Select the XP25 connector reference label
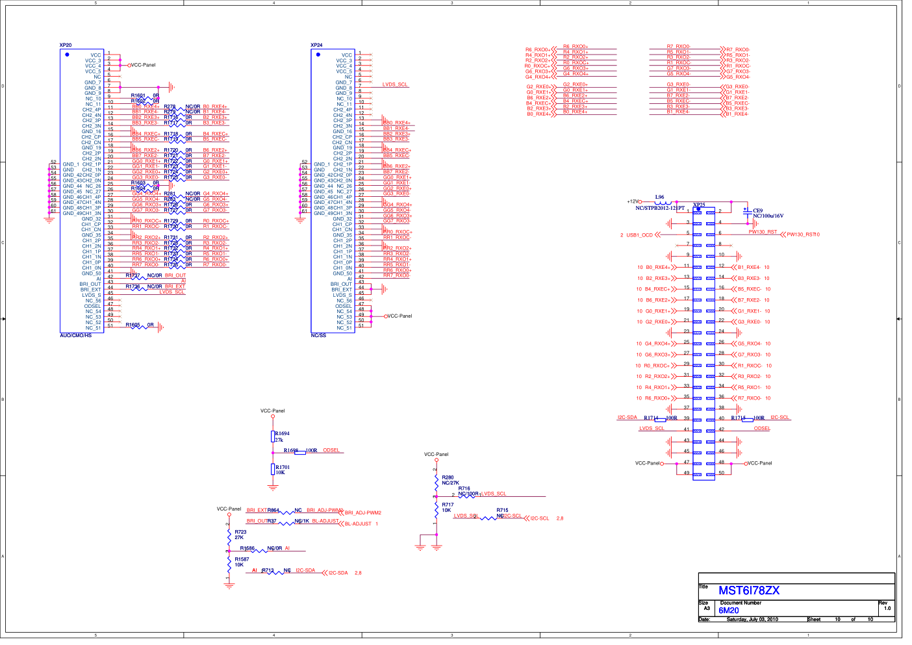This screenshot has height=645, width=912. click(698, 205)
